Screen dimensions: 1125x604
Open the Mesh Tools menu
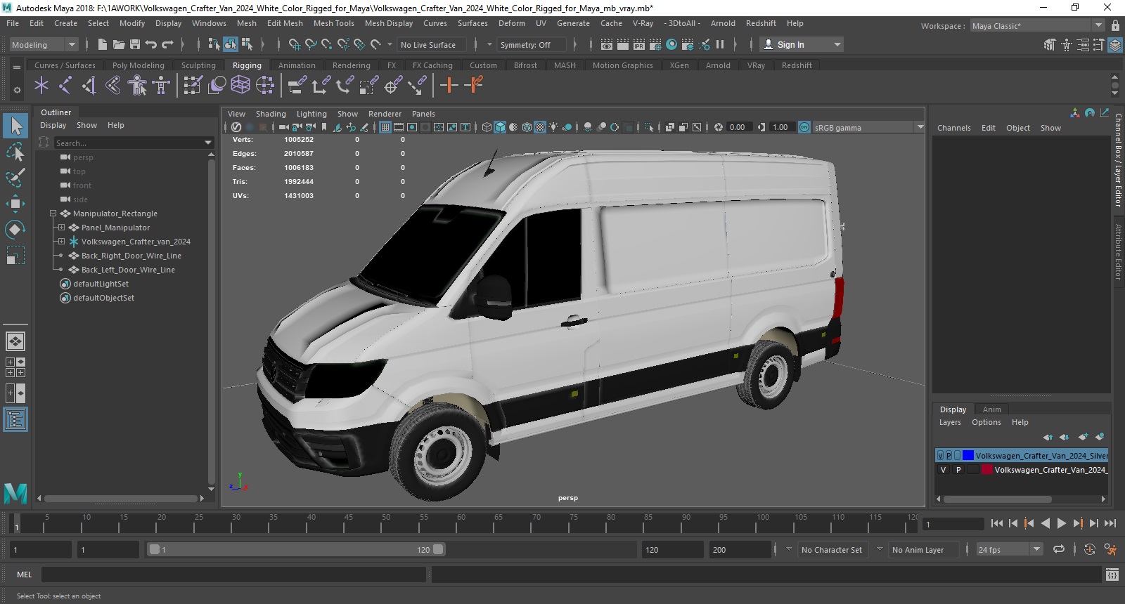point(334,23)
